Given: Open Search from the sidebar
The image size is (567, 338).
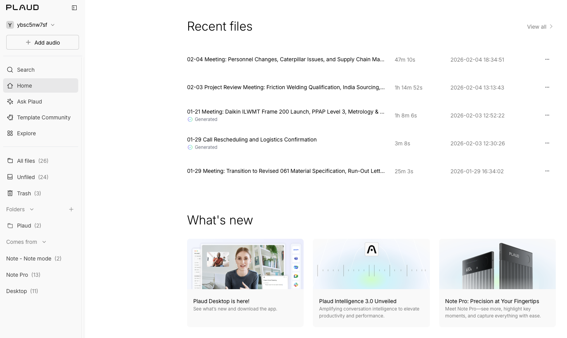Looking at the screenshot, I should [26, 70].
